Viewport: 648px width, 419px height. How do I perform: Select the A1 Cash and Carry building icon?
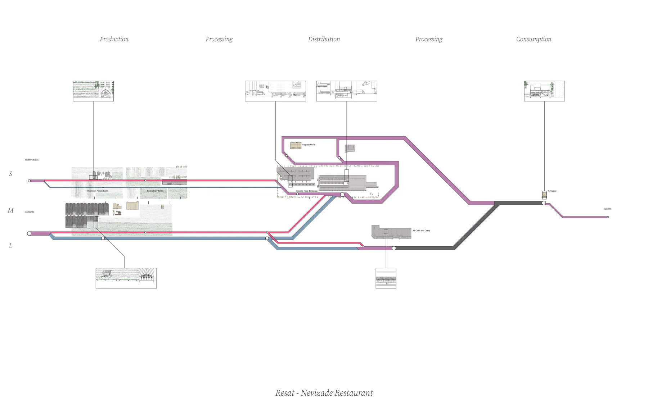click(x=391, y=232)
